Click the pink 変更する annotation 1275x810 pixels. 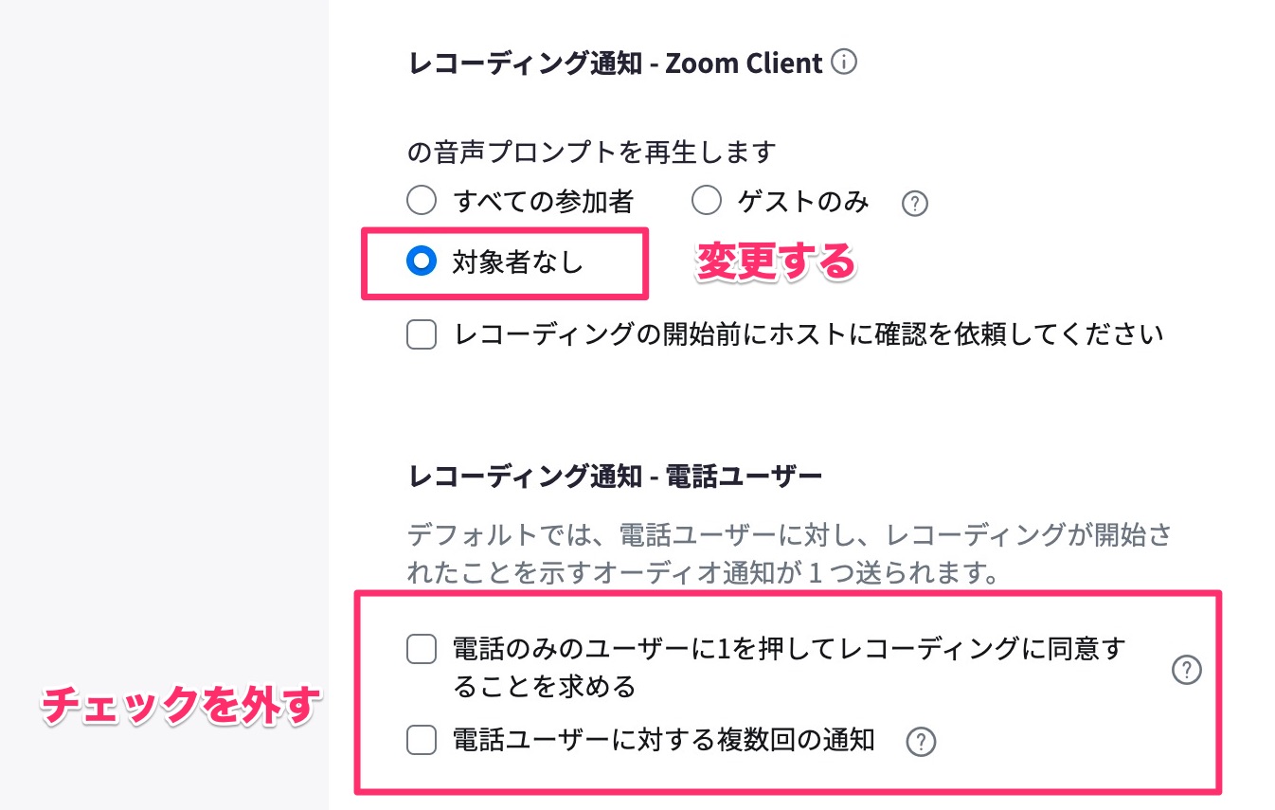776,262
